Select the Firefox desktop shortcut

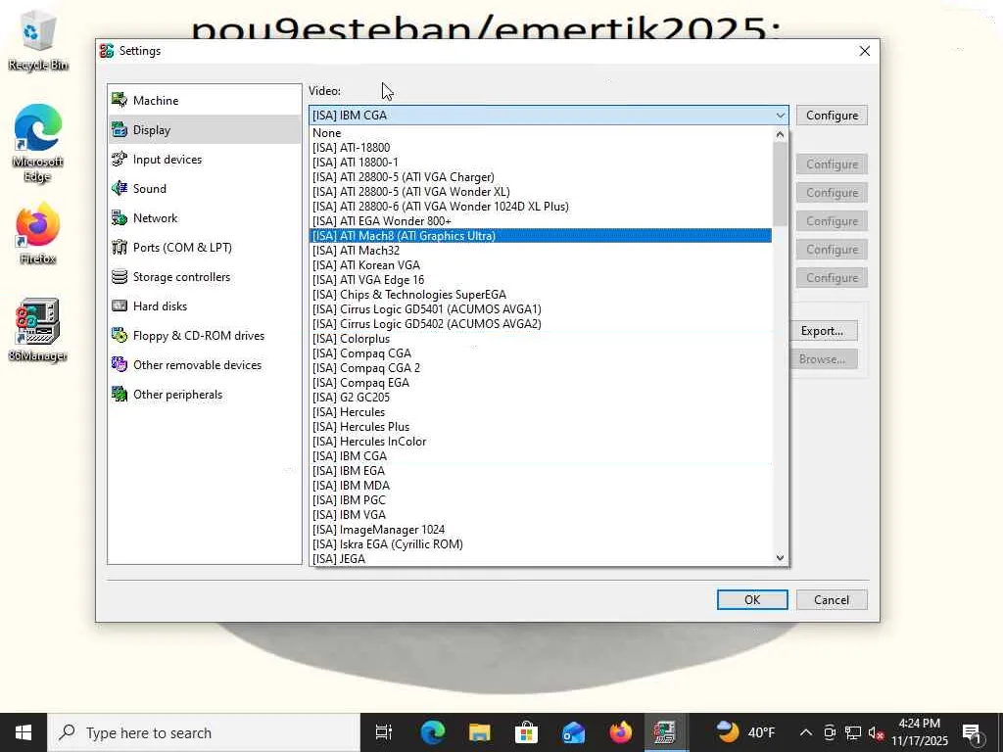(38, 233)
